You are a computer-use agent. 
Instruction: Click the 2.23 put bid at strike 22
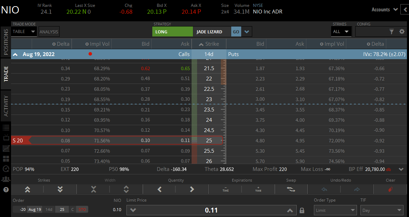[x=260, y=78]
